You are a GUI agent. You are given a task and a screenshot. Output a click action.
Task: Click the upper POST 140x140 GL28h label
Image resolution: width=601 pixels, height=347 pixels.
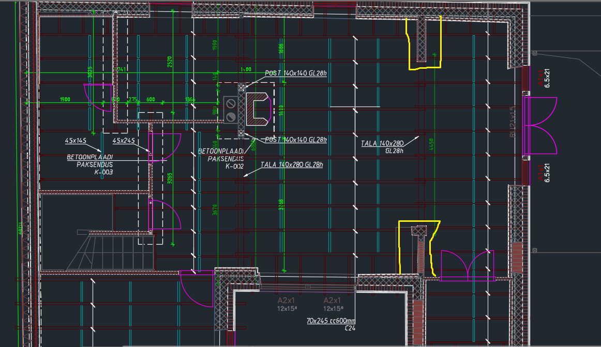tap(295, 73)
